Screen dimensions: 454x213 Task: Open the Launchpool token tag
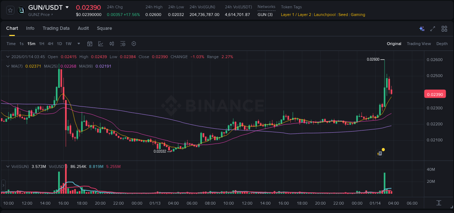[x=324, y=15]
